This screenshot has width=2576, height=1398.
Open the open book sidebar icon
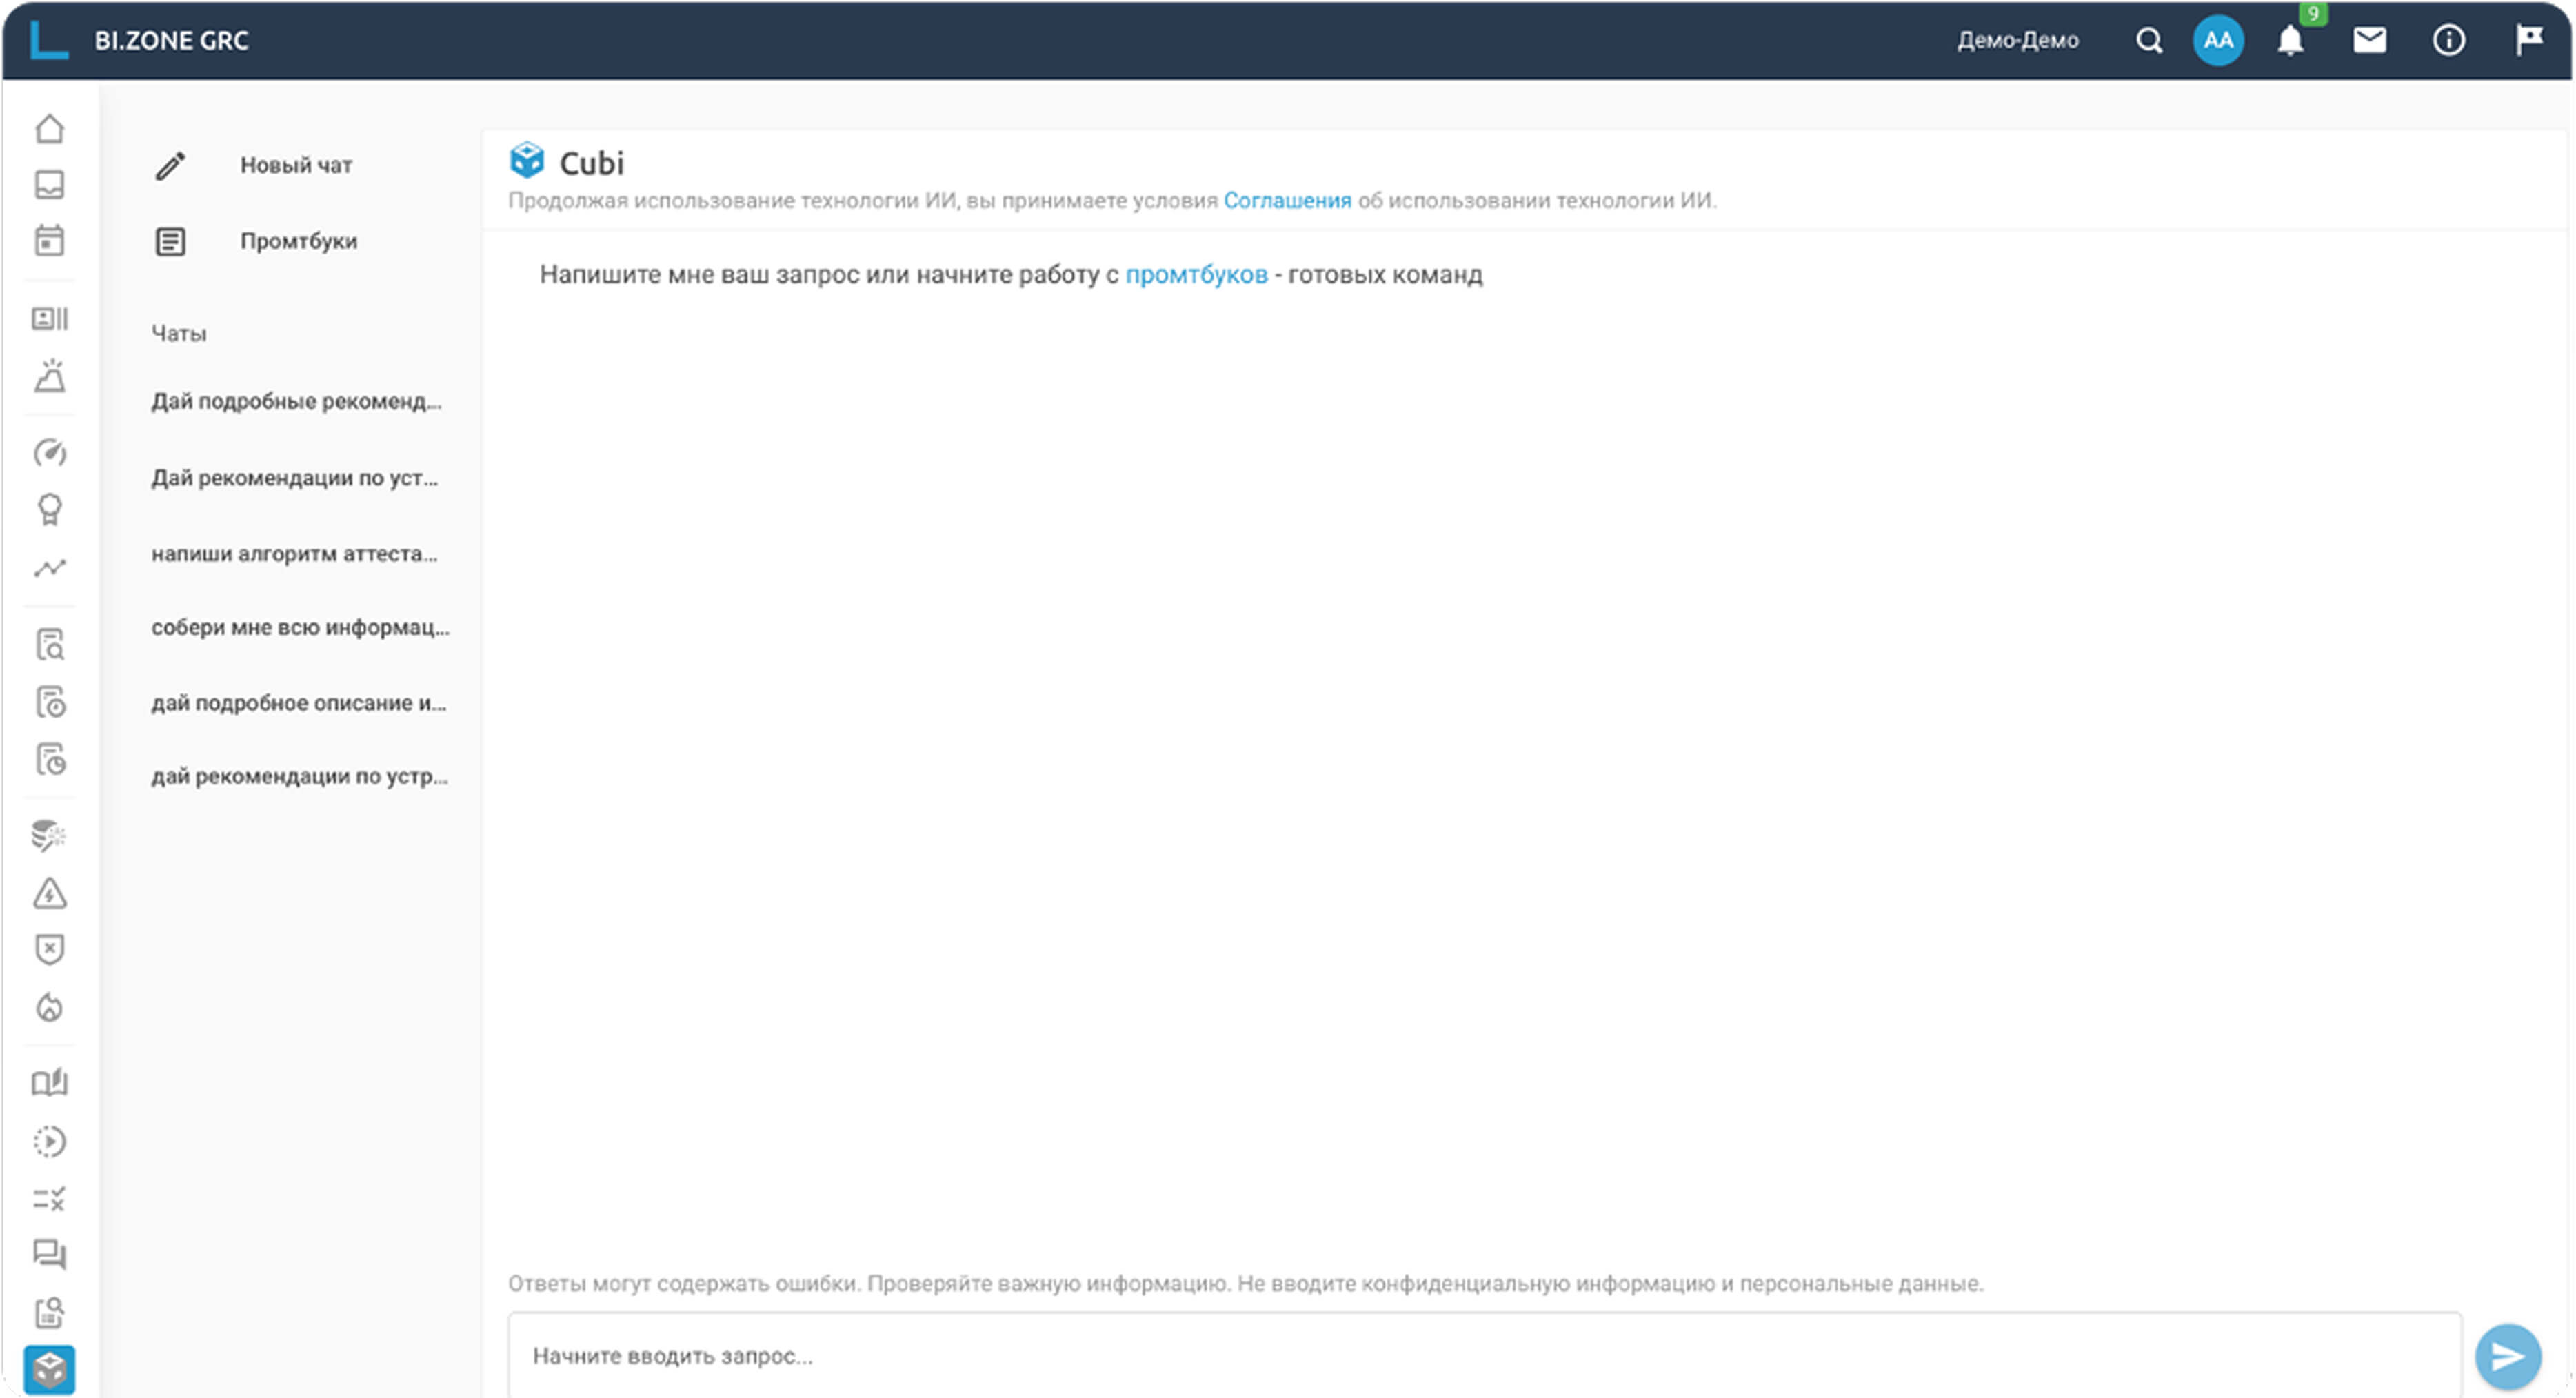pyautogui.click(x=49, y=1083)
